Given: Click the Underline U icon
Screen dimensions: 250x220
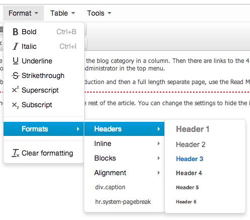Looking at the screenshot, I should point(16,61).
